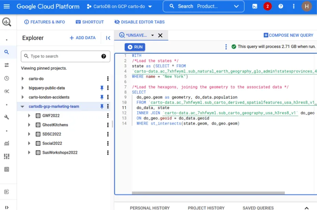The image size is (317, 210).
Task: Click Disable Editor Tabs
Action: pos(140,22)
